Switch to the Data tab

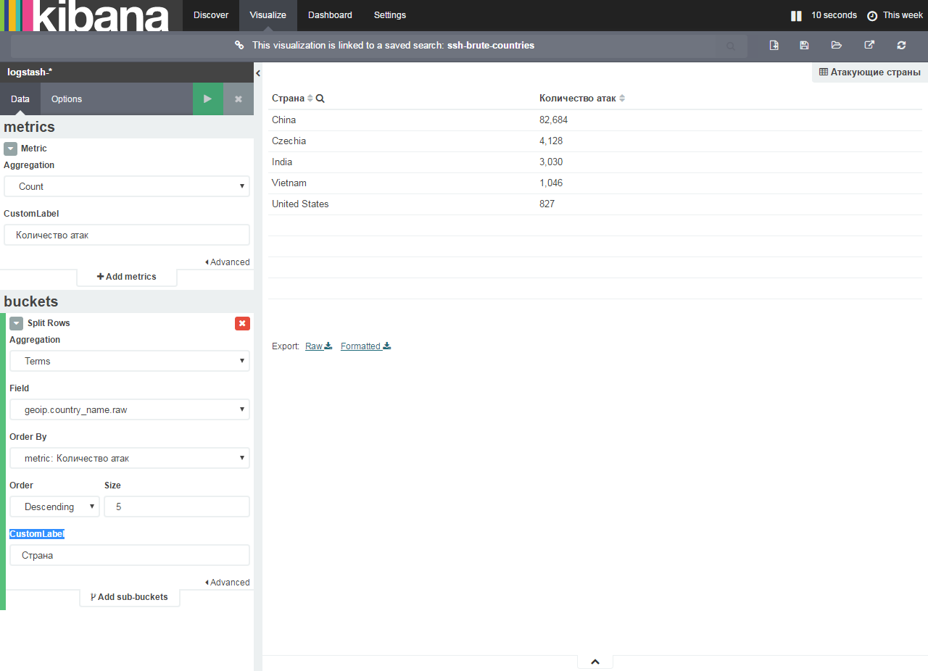20,99
